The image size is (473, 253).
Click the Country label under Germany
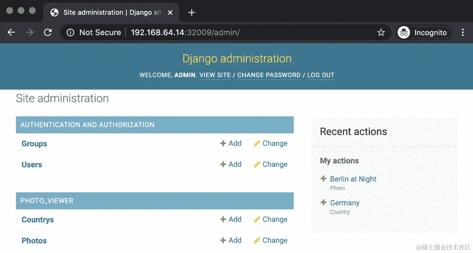pos(340,212)
